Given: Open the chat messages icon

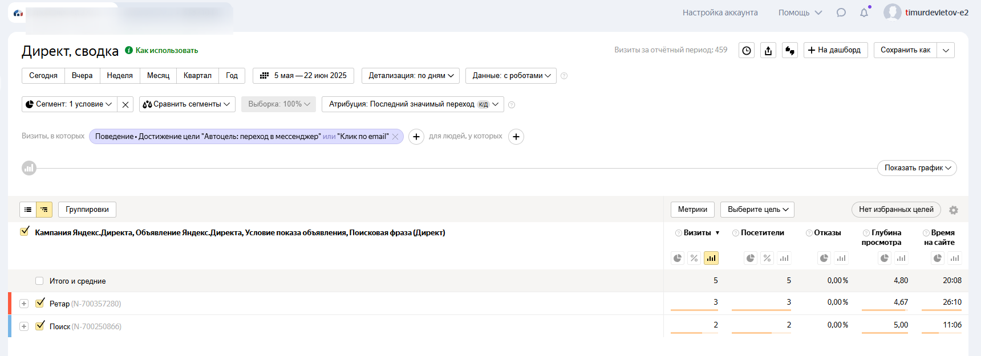Looking at the screenshot, I should click(841, 13).
